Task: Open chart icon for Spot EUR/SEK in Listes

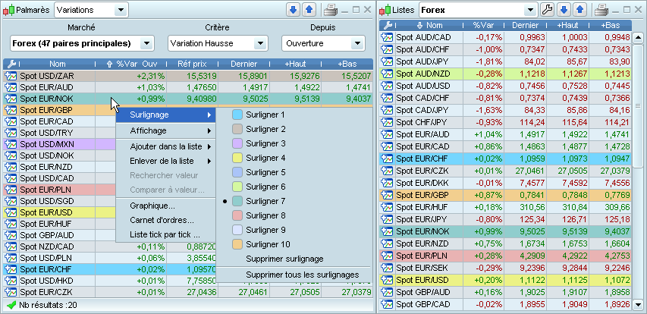Action: click(x=387, y=268)
